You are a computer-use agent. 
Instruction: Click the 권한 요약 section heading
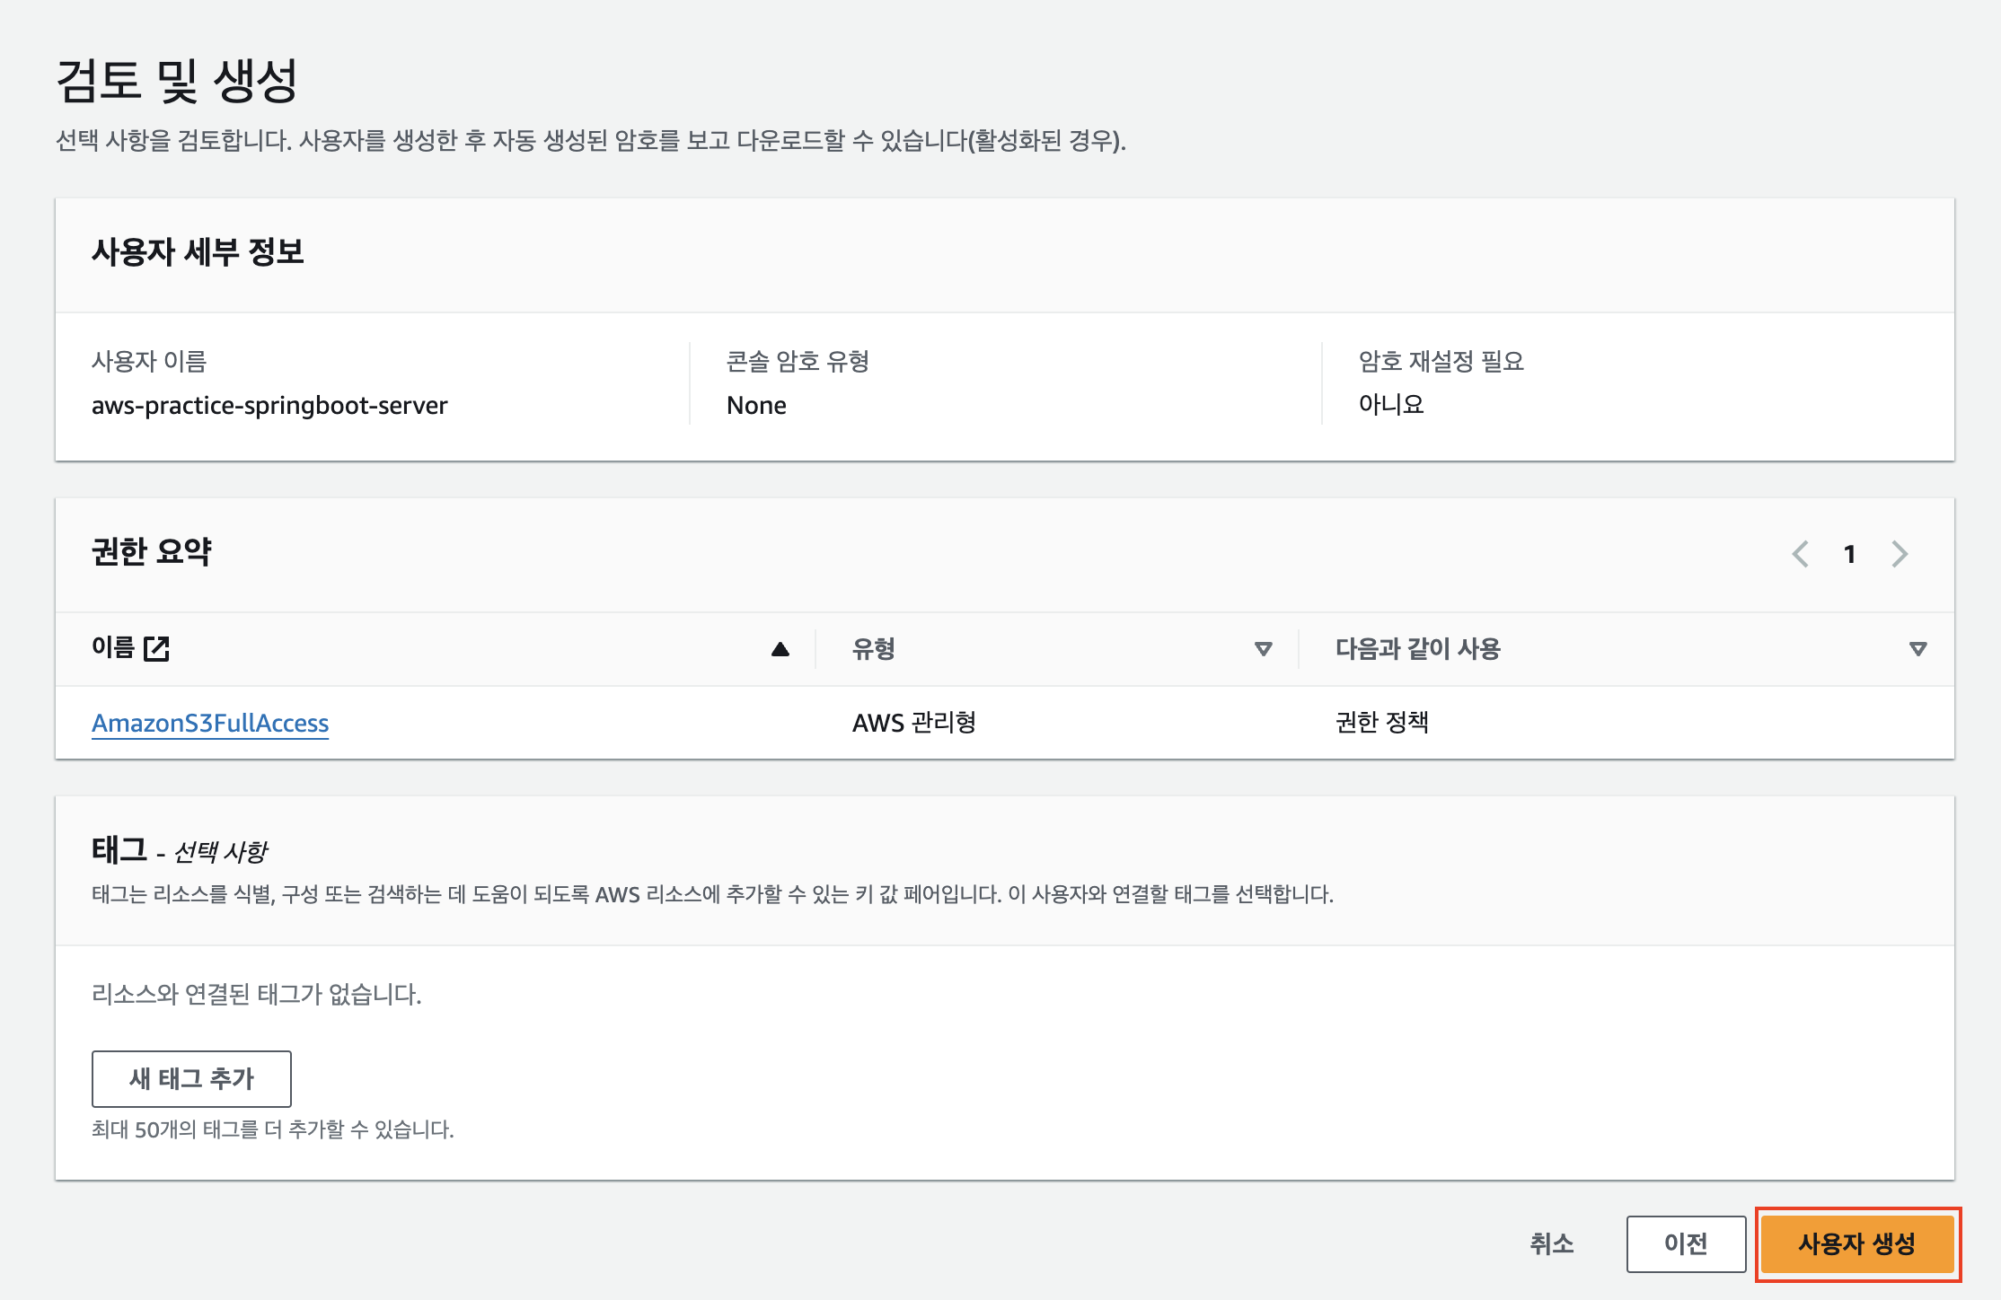(x=151, y=552)
